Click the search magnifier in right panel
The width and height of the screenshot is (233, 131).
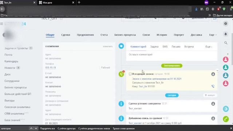coord(226,43)
